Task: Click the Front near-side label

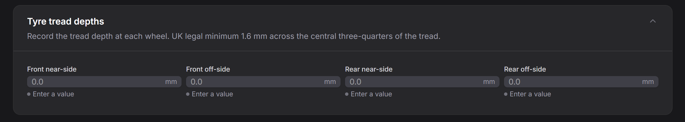Action: (52, 69)
